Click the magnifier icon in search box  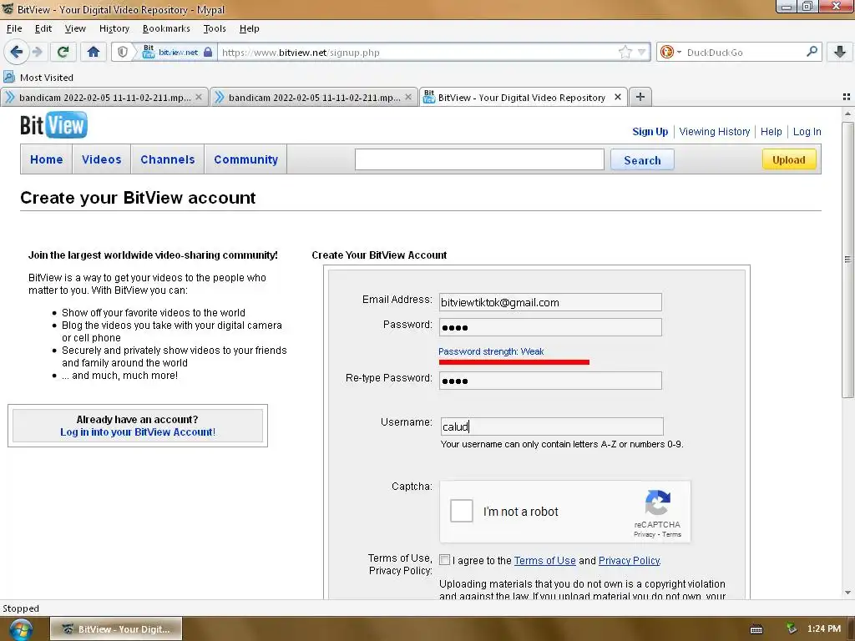coord(812,52)
